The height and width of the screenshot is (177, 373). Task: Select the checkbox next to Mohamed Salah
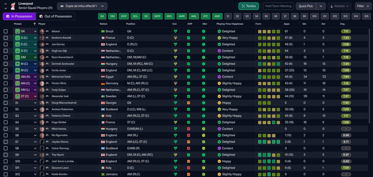(x=6, y=77)
